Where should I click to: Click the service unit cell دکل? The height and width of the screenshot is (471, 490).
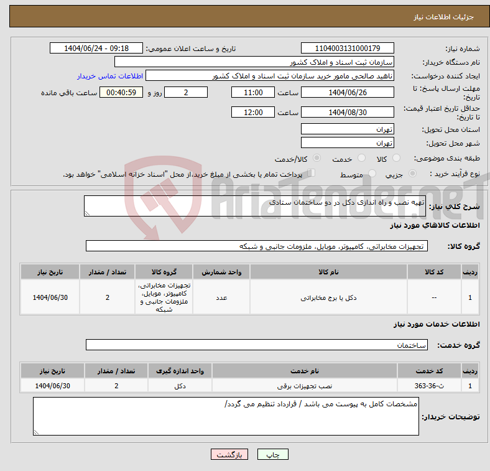[x=180, y=386]
